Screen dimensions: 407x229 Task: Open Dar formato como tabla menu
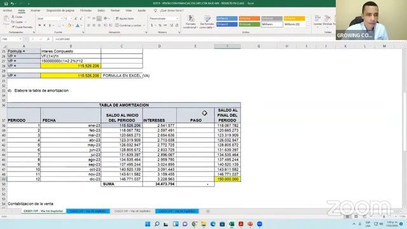[207, 22]
